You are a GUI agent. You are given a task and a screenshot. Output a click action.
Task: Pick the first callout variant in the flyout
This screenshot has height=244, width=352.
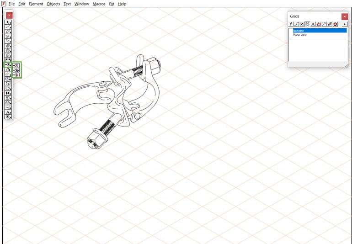16,65
